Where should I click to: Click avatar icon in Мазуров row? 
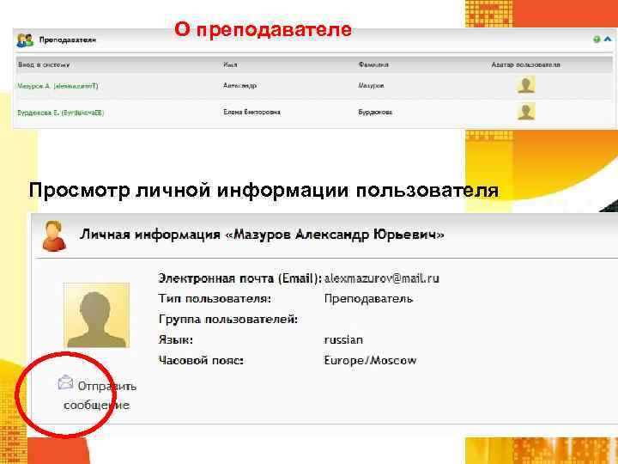click(x=526, y=85)
